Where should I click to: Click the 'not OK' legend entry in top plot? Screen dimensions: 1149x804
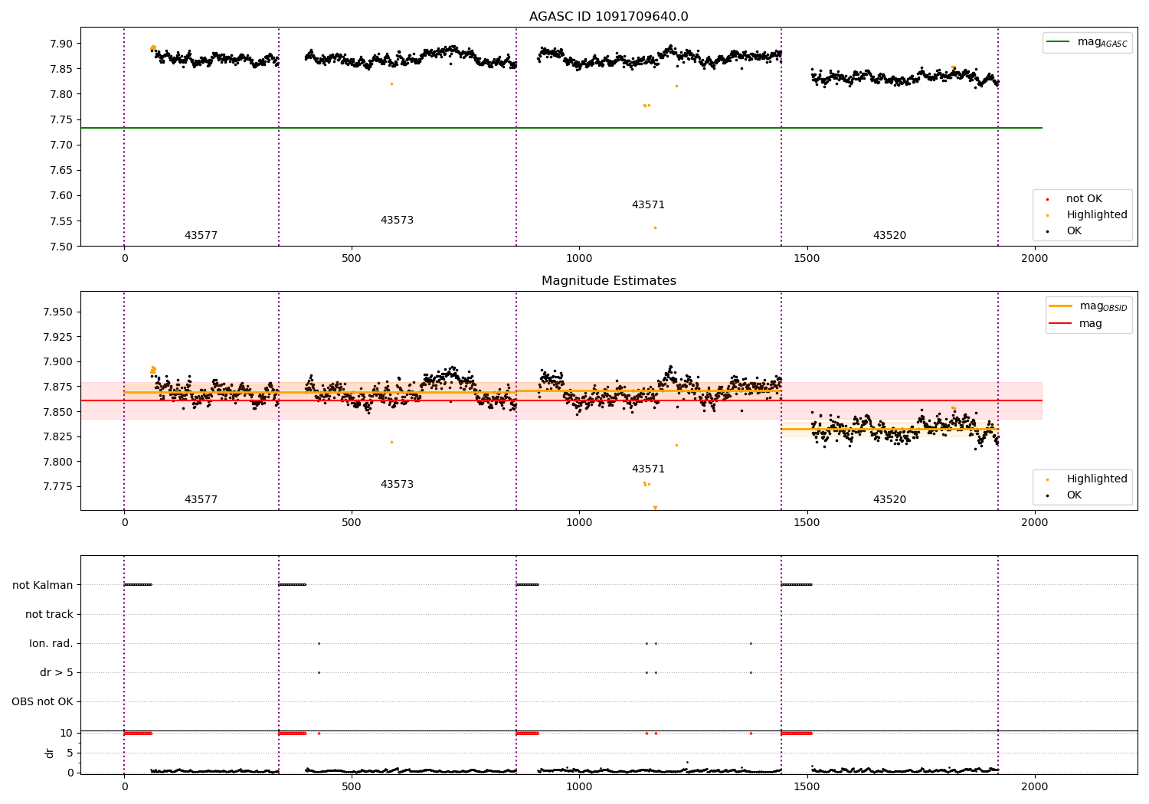click(1084, 199)
